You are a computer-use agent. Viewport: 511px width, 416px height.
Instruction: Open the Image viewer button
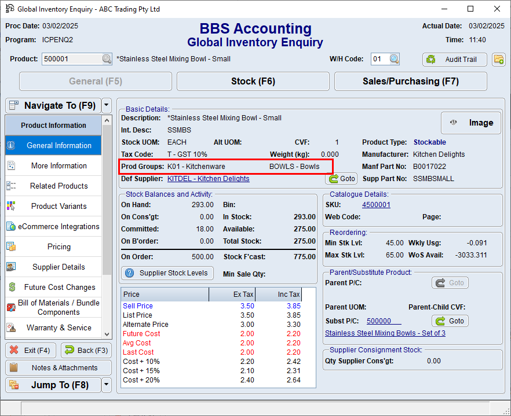470,123
